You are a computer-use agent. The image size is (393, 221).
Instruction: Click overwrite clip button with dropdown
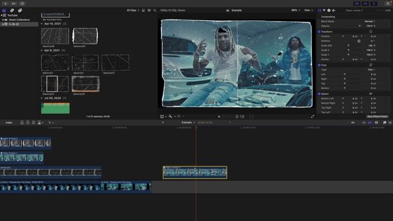(41, 123)
